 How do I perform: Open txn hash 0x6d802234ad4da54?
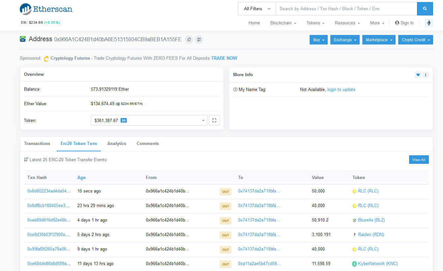[x=49, y=191]
